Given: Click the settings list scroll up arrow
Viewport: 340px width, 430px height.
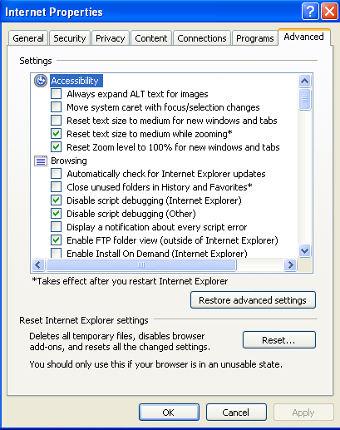Looking at the screenshot, I should [x=304, y=81].
